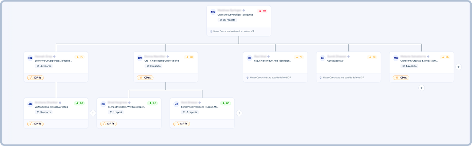Click the plus button right of the Gvp Brand card

click(459, 67)
